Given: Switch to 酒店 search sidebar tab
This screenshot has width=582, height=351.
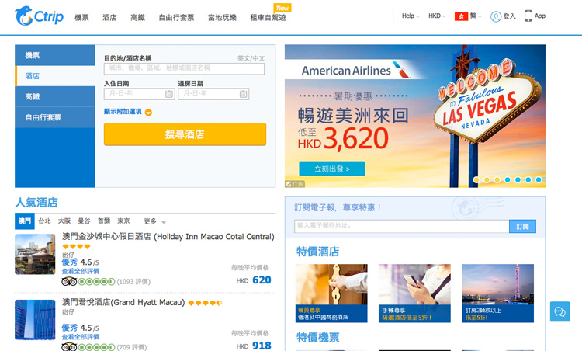Looking at the screenshot, I should tap(55, 76).
